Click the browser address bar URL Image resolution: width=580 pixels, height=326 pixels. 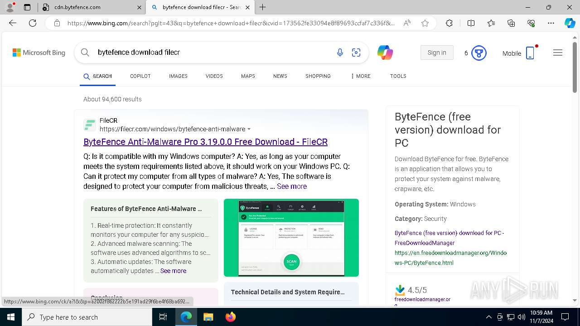pyautogui.click(x=231, y=23)
